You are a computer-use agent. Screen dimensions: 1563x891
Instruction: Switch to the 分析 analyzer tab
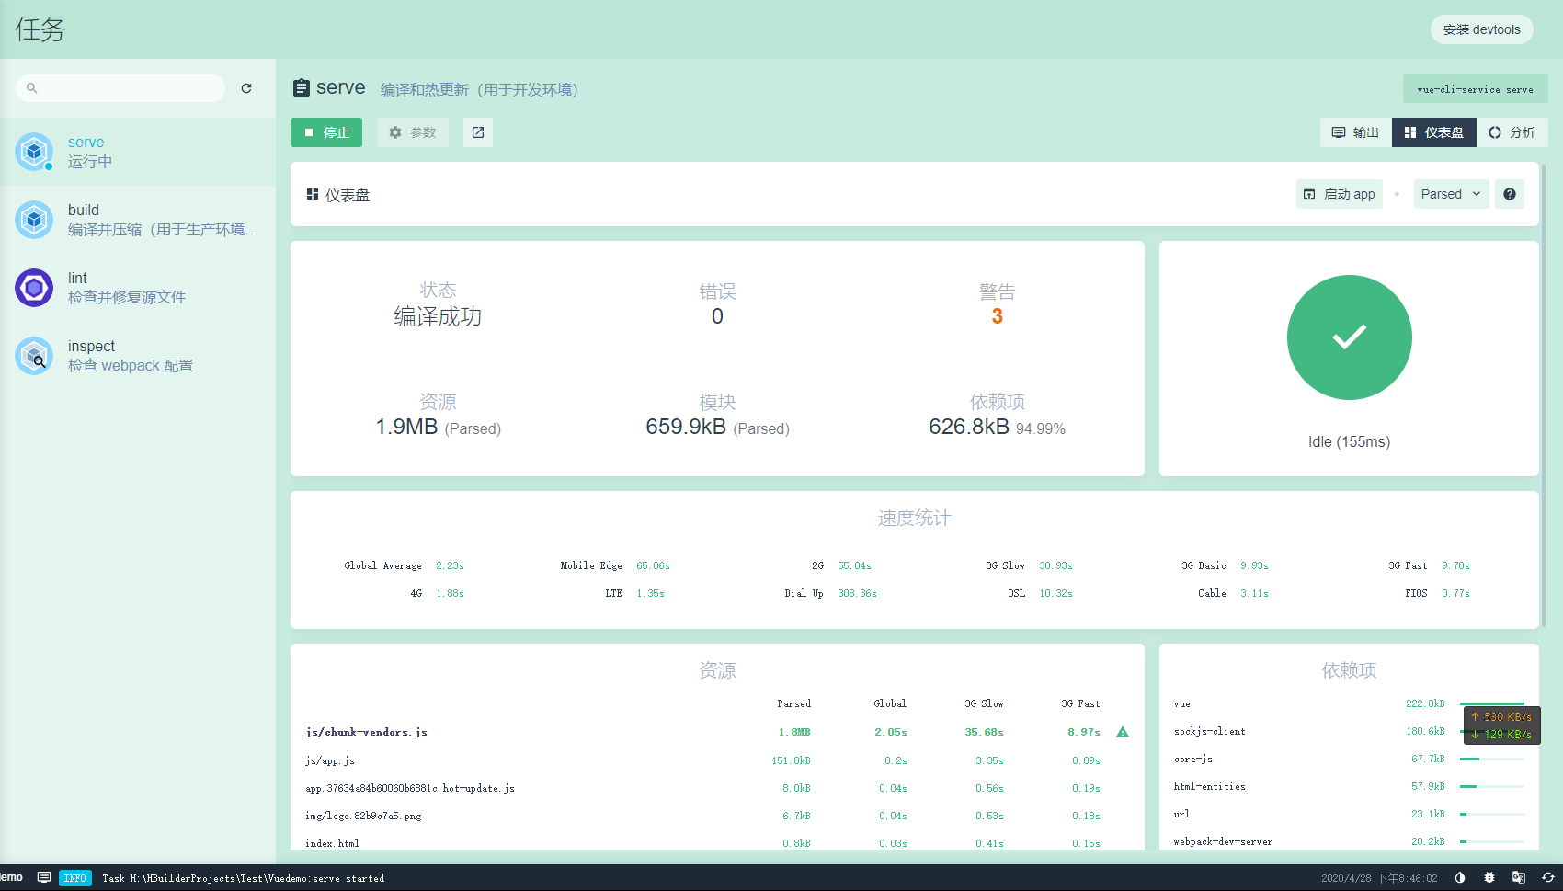tap(1512, 132)
